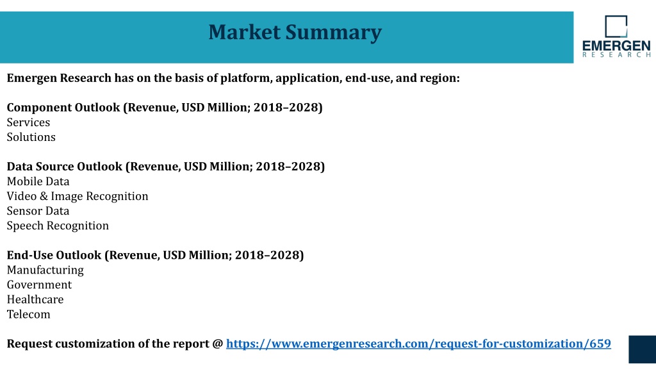Click the Request customization of the report text
The image size is (656, 369).
pos(115,344)
